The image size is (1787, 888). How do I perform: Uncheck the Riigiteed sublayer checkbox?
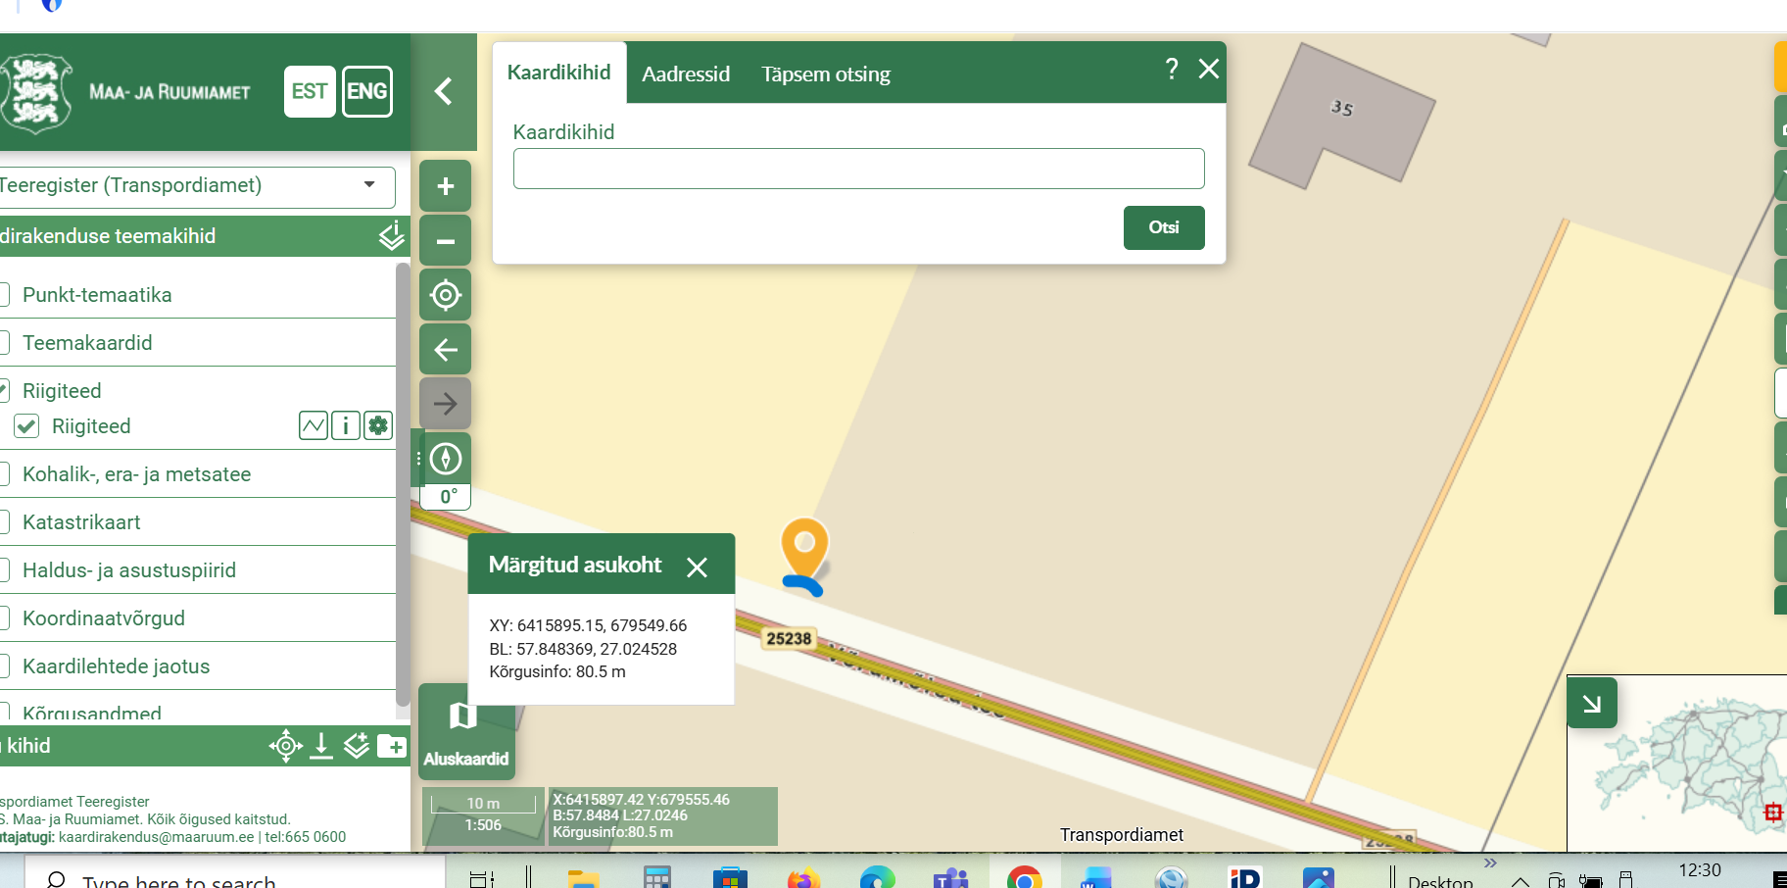[x=26, y=426]
